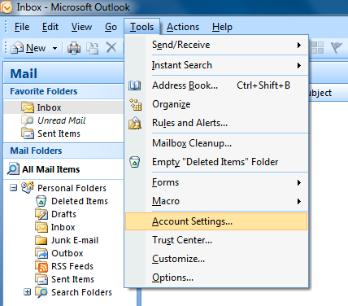The height and width of the screenshot is (306, 348).
Task: Expand the Search Folders node
Action: pyautogui.click(x=27, y=292)
